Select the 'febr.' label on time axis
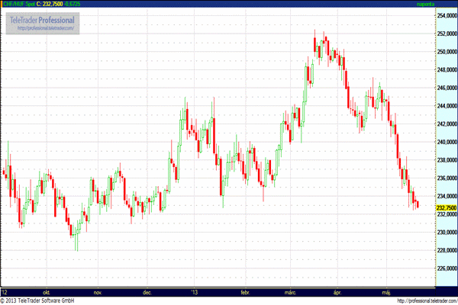This screenshot has height=305, width=458. (x=245, y=292)
